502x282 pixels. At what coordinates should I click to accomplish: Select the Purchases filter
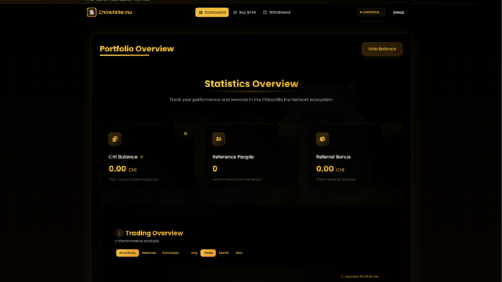(x=170, y=253)
